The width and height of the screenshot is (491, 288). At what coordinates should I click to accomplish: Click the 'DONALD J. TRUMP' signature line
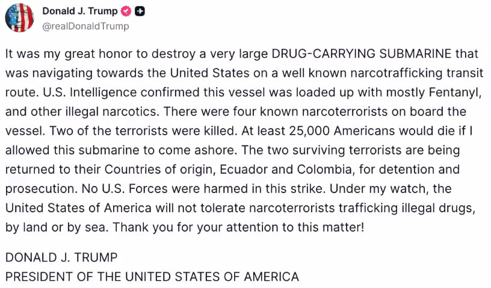click(61, 257)
